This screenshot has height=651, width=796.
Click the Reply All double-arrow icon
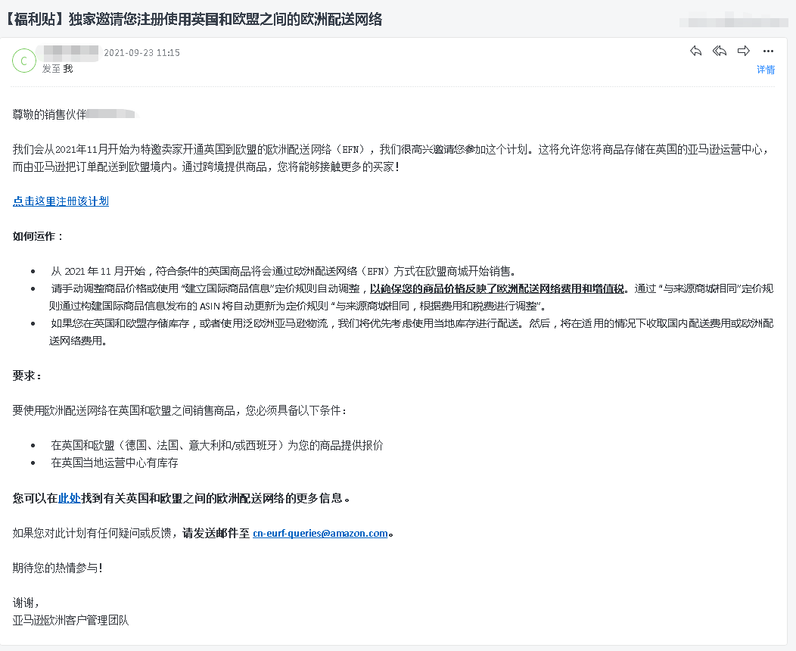pos(719,51)
